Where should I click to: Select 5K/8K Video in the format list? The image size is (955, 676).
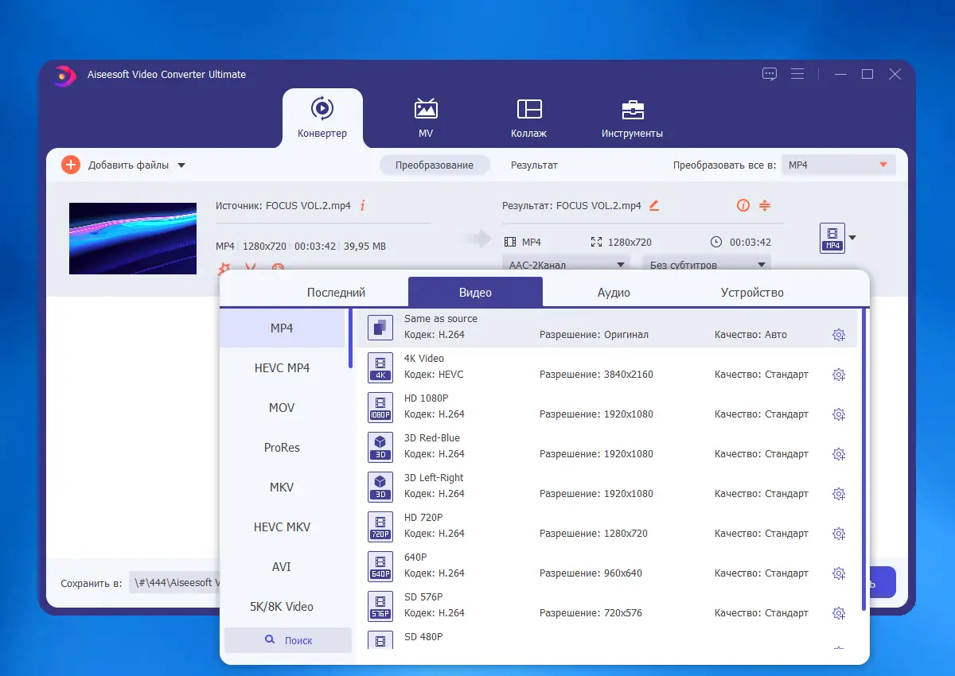click(x=282, y=606)
